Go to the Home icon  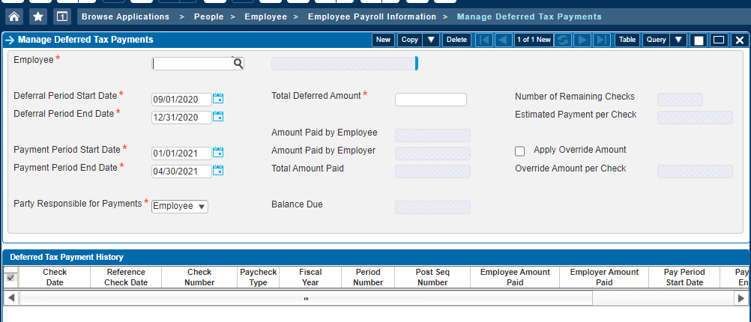coord(14,16)
